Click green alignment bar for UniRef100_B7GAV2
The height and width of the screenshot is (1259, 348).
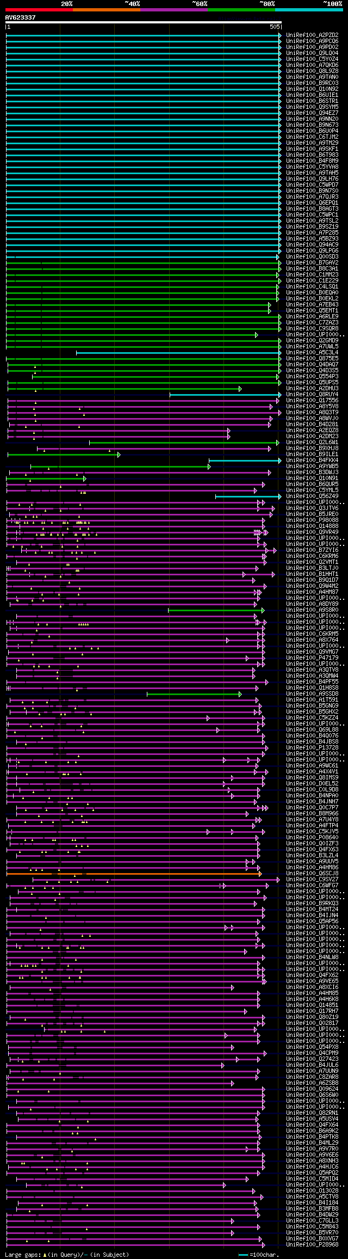click(x=144, y=263)
